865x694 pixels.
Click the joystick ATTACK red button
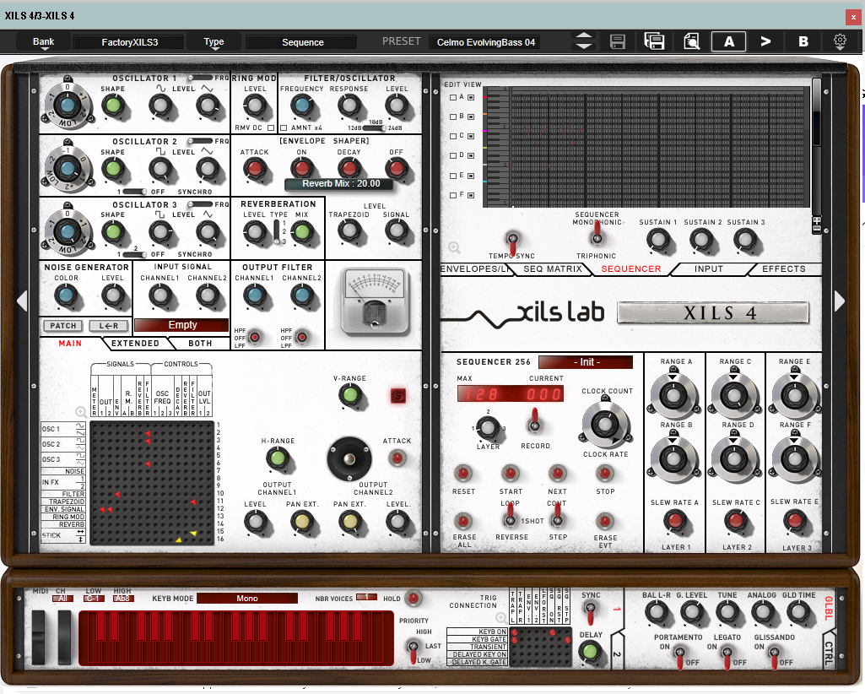[x=397, y=458]
